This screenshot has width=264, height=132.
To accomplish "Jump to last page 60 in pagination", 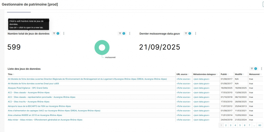I will coord(260,125).
